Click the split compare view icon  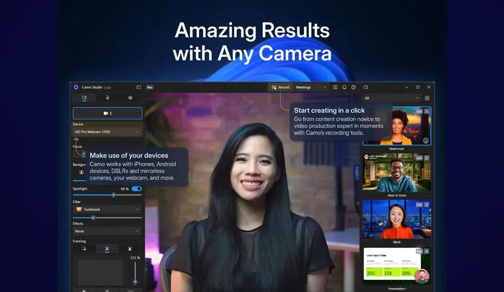point(335,87)
